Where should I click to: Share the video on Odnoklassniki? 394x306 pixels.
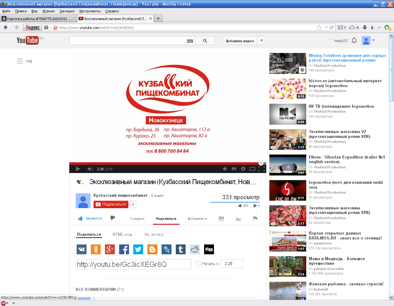pyautogui.click(x=96, y=249)
